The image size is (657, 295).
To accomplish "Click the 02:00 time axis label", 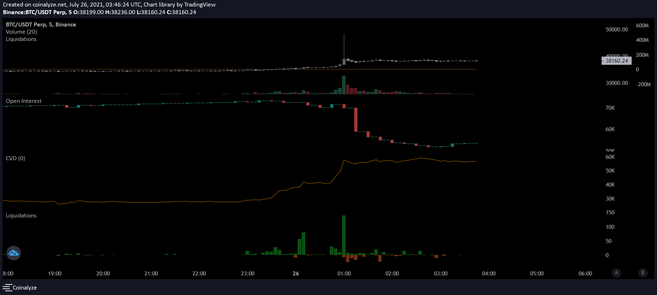I will [392, 274].
